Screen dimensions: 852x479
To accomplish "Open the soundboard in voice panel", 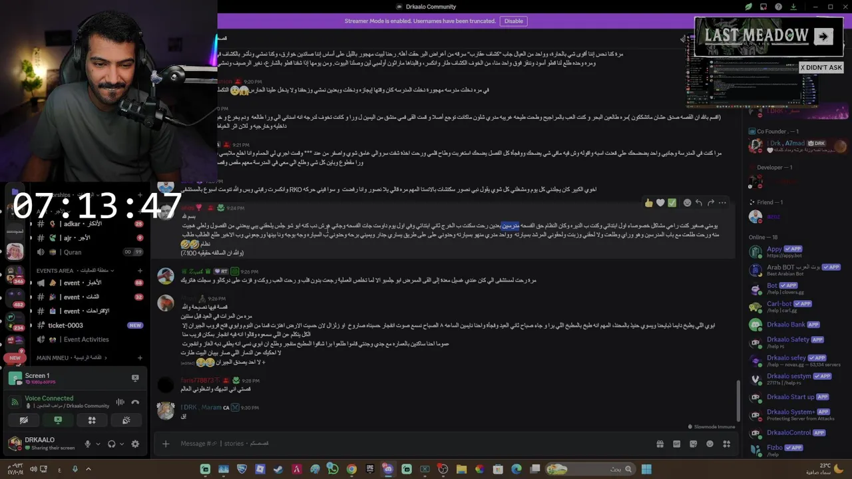I will [x=126, y=420].
